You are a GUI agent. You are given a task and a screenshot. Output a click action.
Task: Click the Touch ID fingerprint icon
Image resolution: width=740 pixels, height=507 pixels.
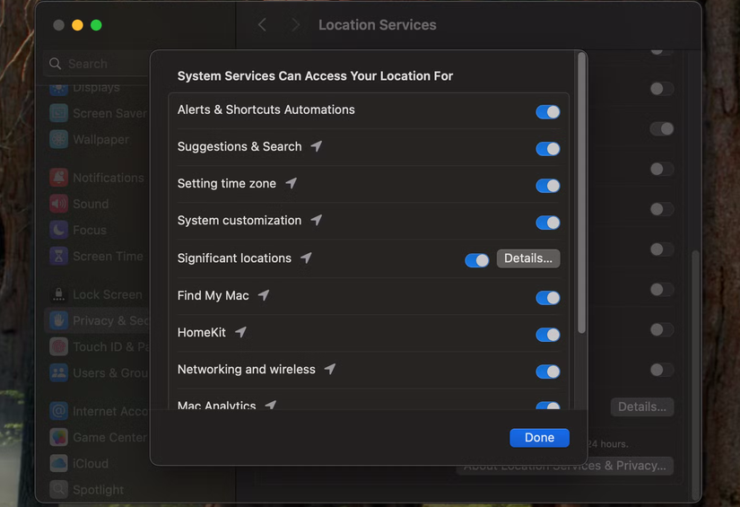[58, 346]
